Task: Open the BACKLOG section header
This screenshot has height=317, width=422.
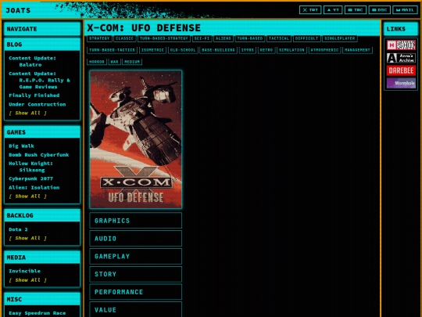Action: pos(42,215)
